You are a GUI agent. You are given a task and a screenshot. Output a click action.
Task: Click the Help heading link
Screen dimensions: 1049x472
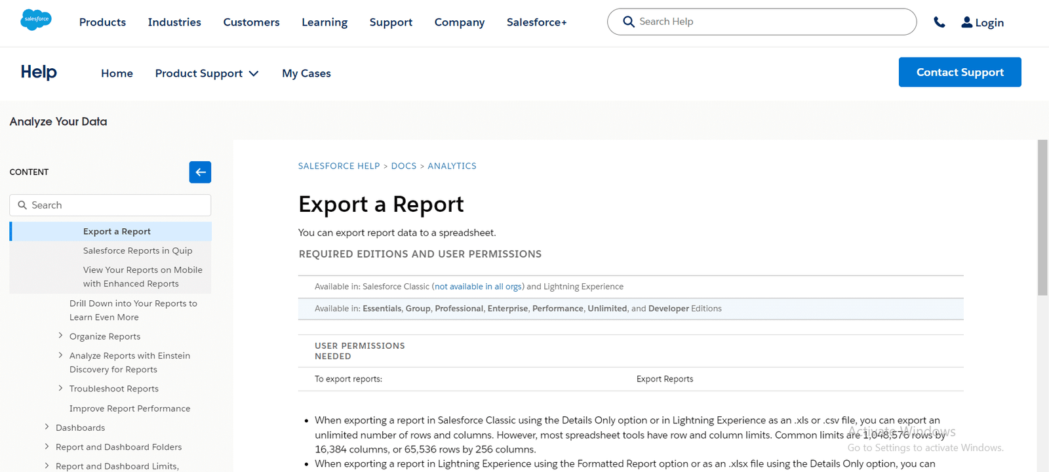point(39,71)
